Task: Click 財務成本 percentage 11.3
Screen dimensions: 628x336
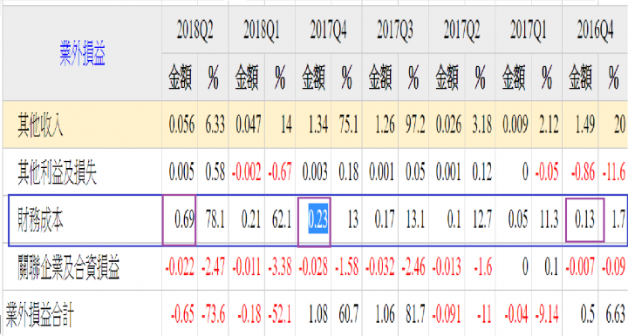Action: pos(549,219)
